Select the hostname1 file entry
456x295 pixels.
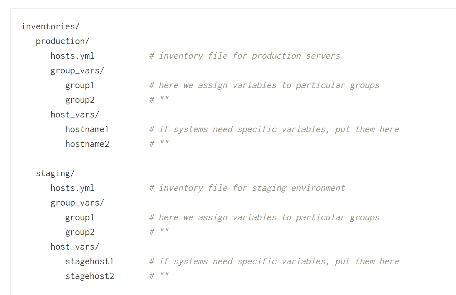(x=87, y=129)
